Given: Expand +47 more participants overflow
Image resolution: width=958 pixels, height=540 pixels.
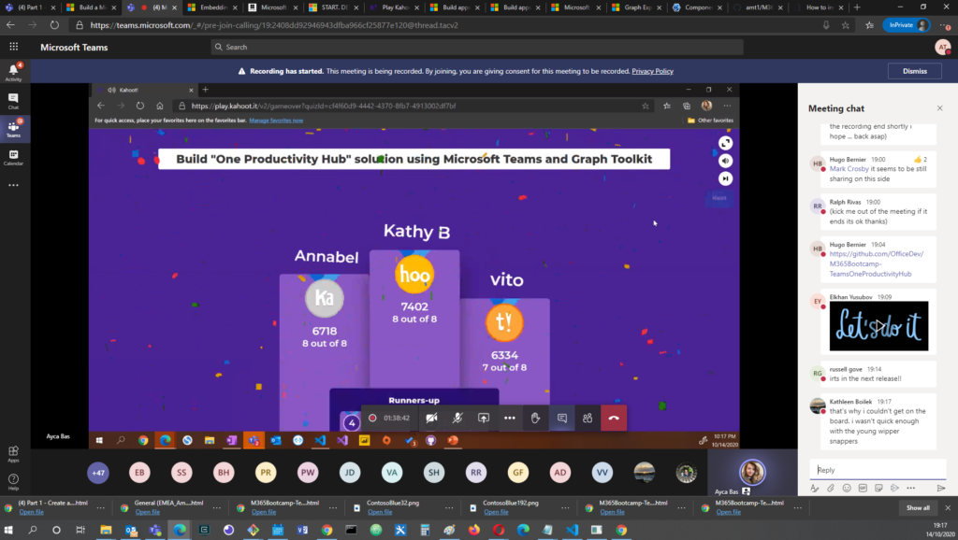Looking at the screenshot, I should pos(97,473).
